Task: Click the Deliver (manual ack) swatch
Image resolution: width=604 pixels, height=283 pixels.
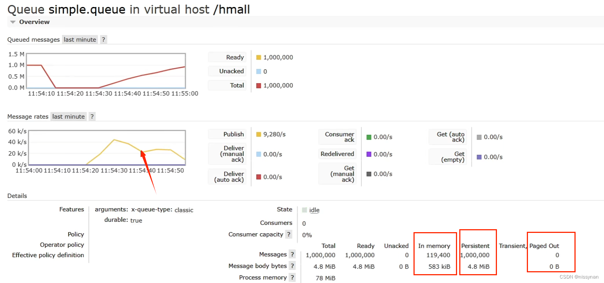Action: (x=259, y=154)
